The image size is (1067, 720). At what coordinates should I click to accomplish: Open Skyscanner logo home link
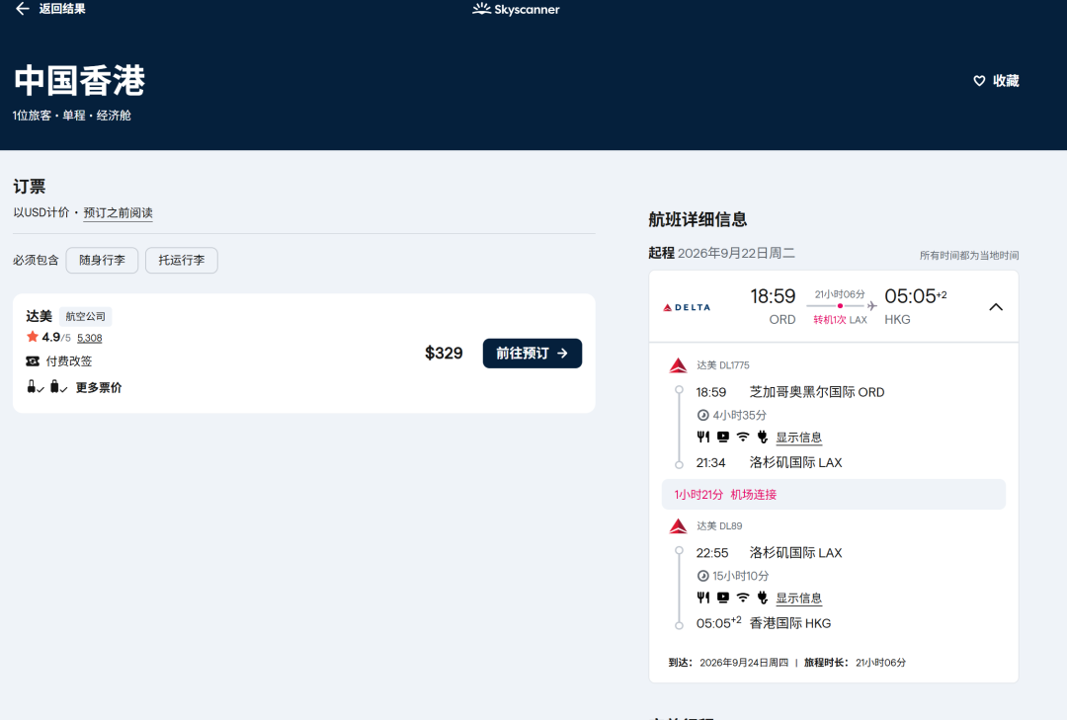516,10
